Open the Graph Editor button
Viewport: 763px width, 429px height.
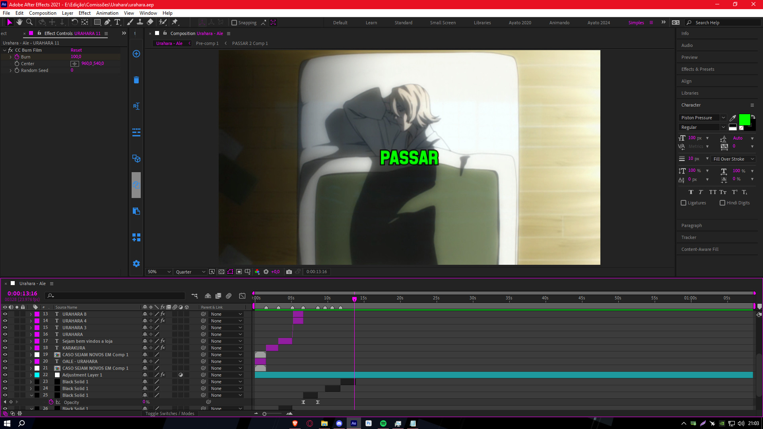point(242,296)
